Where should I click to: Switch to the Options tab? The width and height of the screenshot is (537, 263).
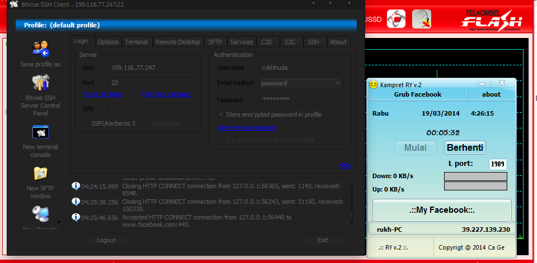[108, 42]
